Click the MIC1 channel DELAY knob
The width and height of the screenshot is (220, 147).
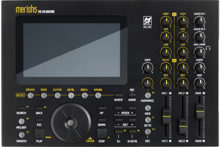click(x=166, y=68)
